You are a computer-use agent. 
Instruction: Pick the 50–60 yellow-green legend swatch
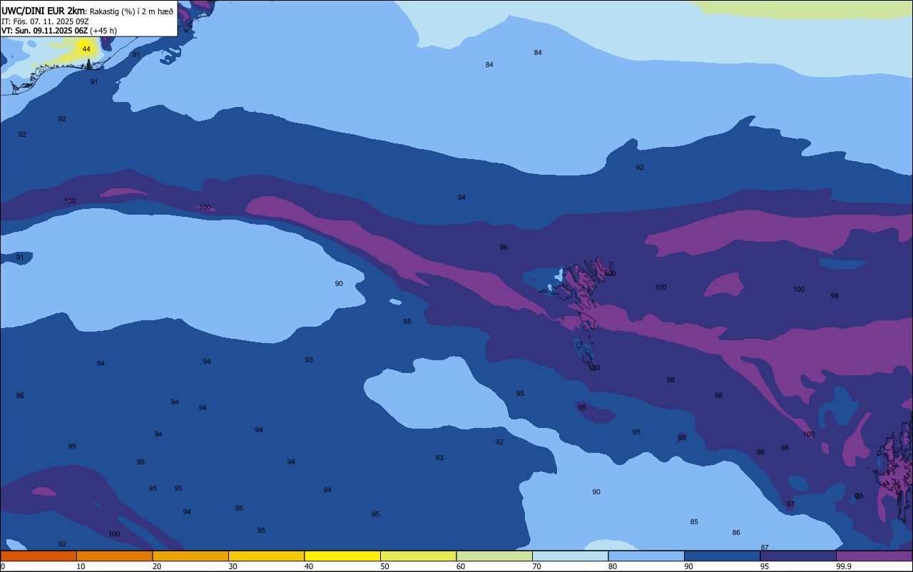point(418,556)
